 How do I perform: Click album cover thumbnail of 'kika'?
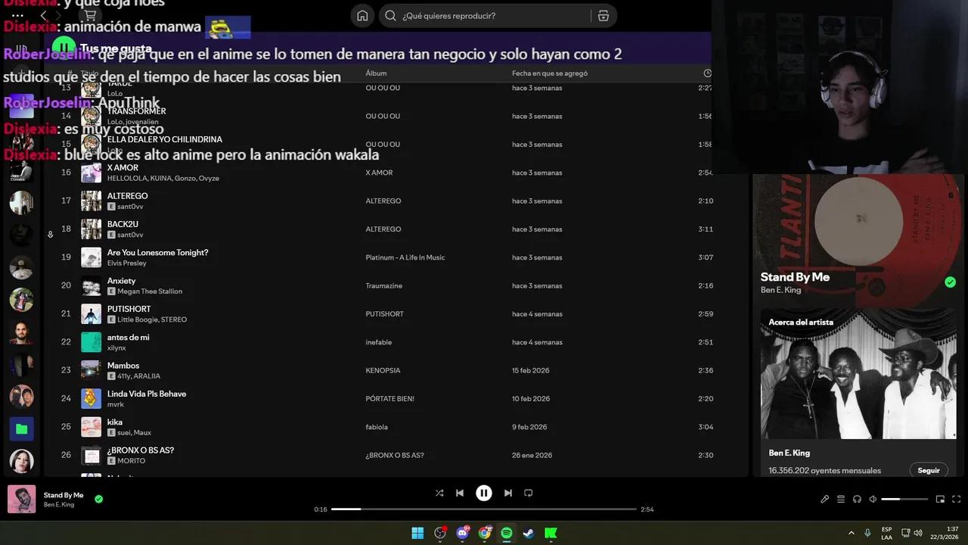(x=91, y=427)
